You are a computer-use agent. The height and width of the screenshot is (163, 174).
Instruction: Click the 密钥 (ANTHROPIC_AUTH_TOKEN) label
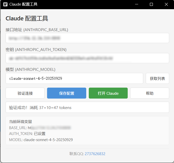pos(36,49)
